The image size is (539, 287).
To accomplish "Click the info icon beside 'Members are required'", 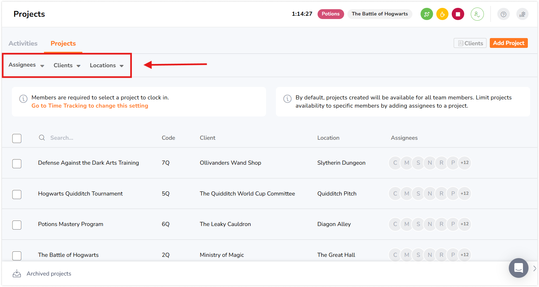I will (23, 99).
